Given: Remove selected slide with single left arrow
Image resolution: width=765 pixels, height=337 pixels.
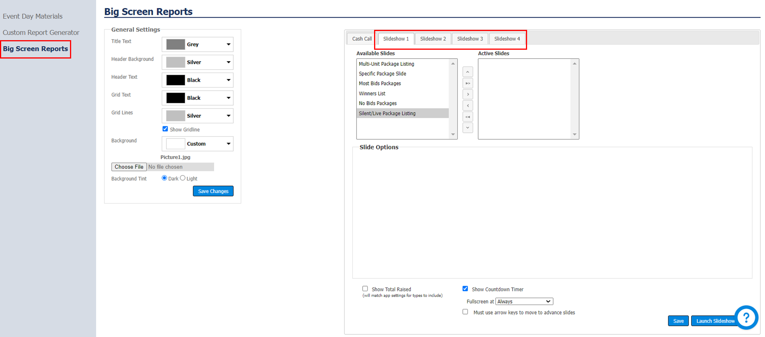Looking at the screenshot, I should 467,105.
